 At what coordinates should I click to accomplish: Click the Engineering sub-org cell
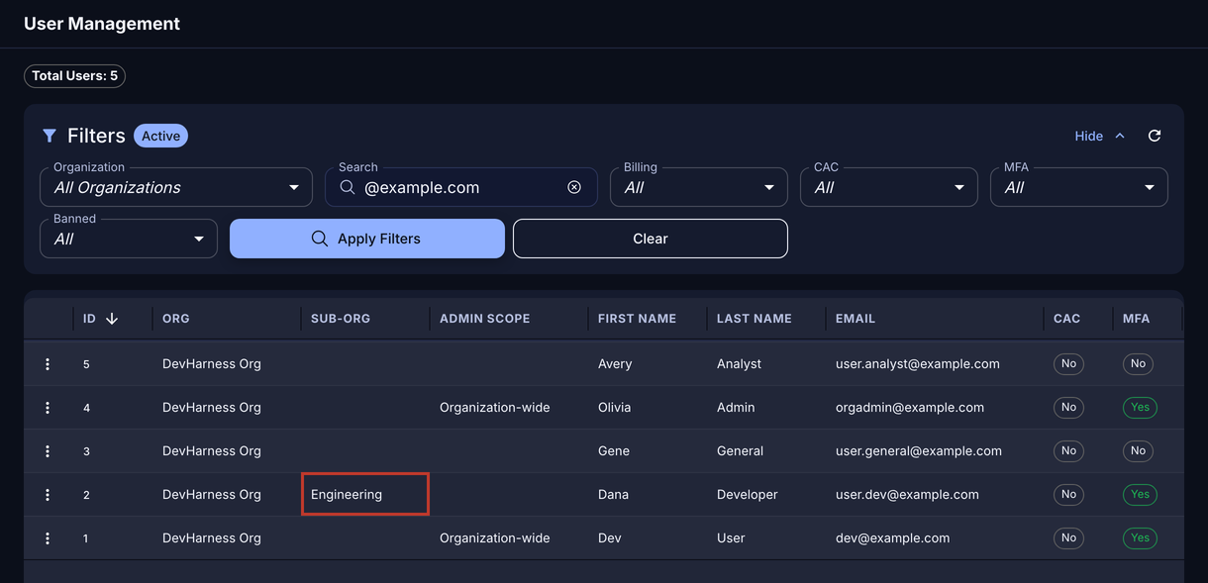pyautogui.click(x=365, y=494)
